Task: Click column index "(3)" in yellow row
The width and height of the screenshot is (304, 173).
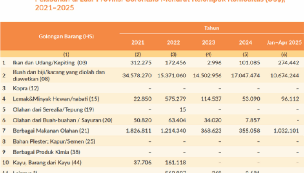Action: [x=174, y=54]
